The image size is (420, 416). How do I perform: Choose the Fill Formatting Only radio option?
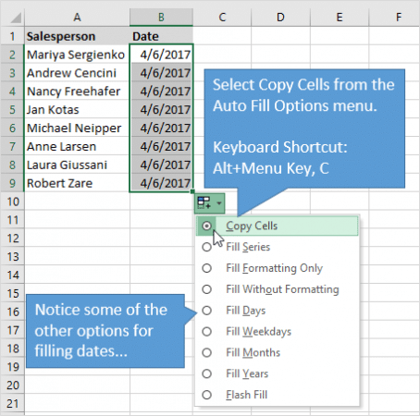point(206,268)
